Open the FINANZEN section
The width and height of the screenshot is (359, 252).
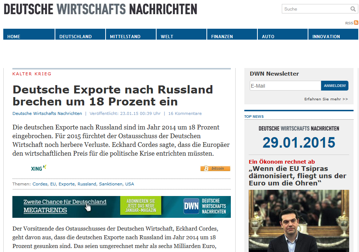222,36
